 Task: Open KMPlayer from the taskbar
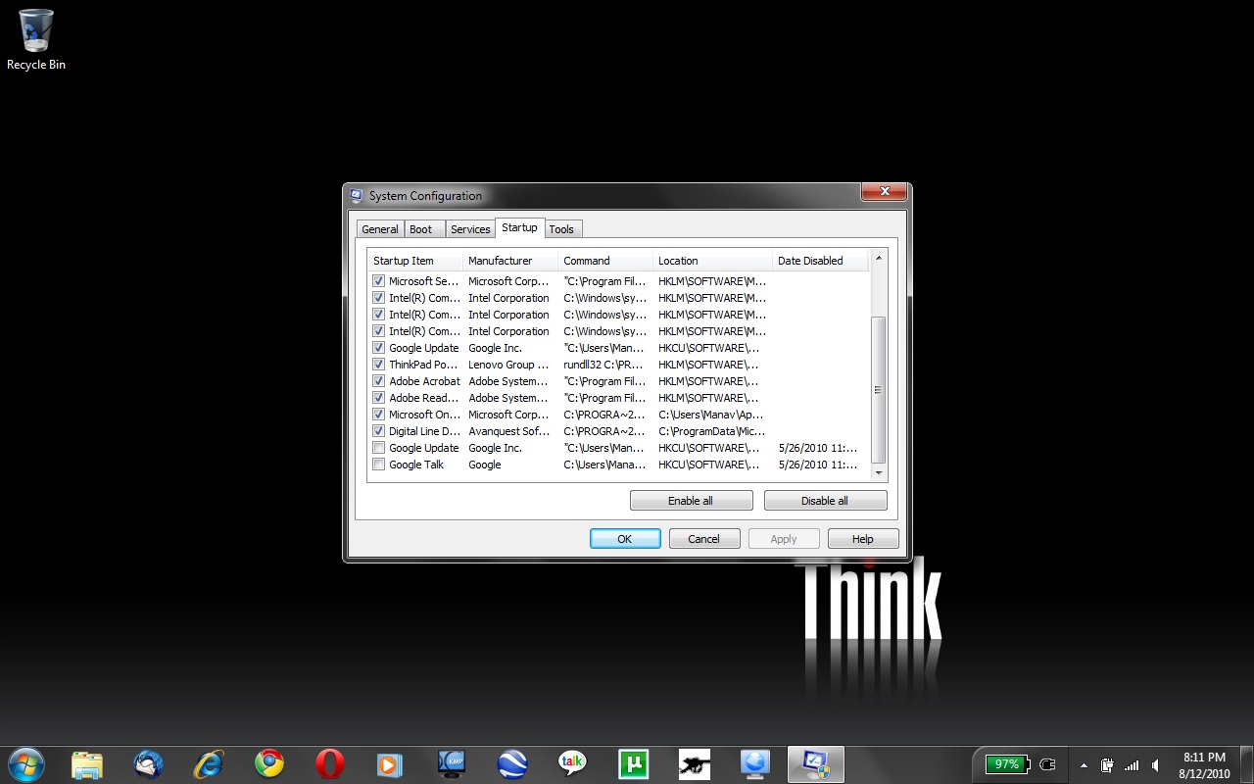452,764
